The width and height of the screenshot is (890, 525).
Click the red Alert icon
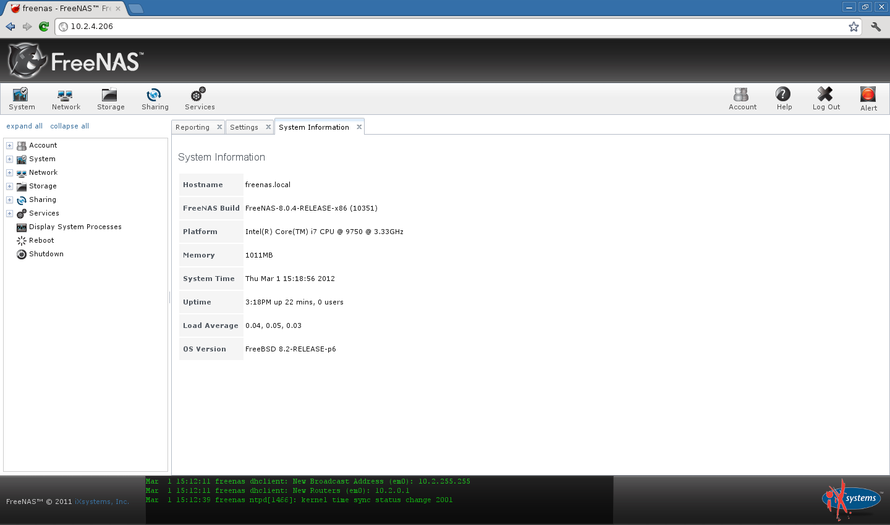(x=868, y=99)
